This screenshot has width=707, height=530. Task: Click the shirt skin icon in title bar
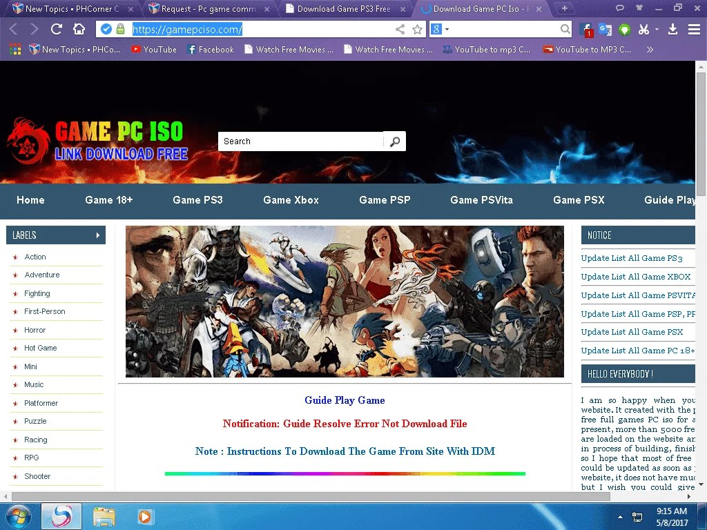point(639,8)
